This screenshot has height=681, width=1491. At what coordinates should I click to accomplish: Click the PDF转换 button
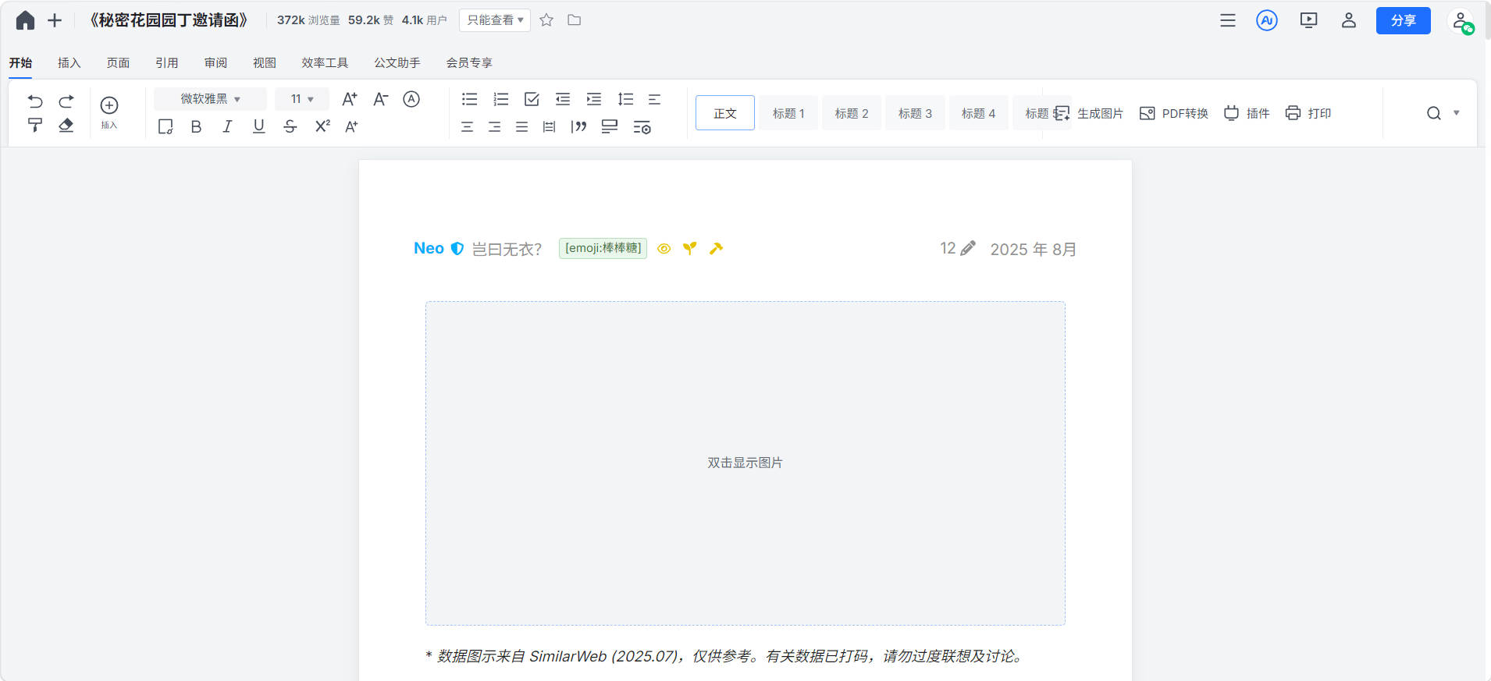pos(1173,113)
